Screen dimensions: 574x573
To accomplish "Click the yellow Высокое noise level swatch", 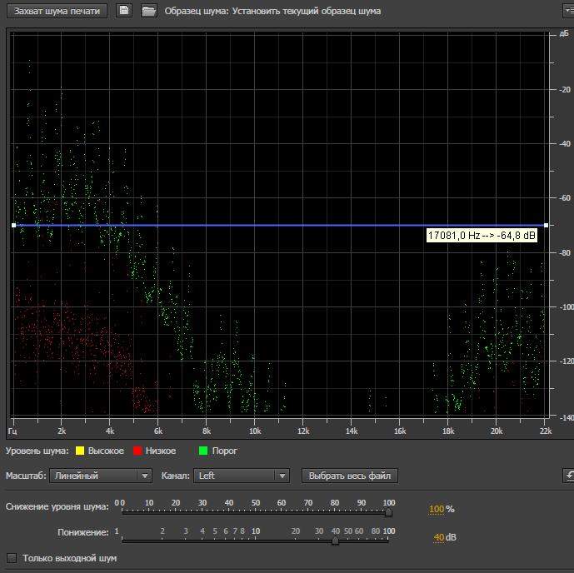I will (80, 451).
